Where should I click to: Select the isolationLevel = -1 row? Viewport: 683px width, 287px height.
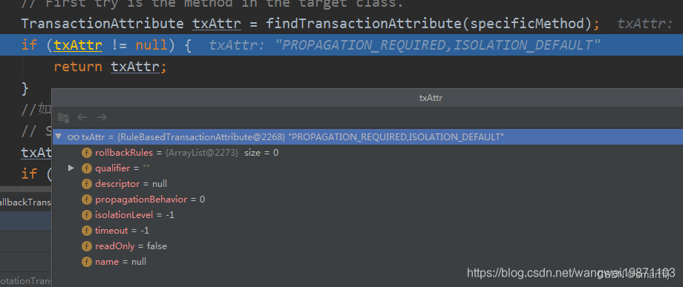[367, 215]
